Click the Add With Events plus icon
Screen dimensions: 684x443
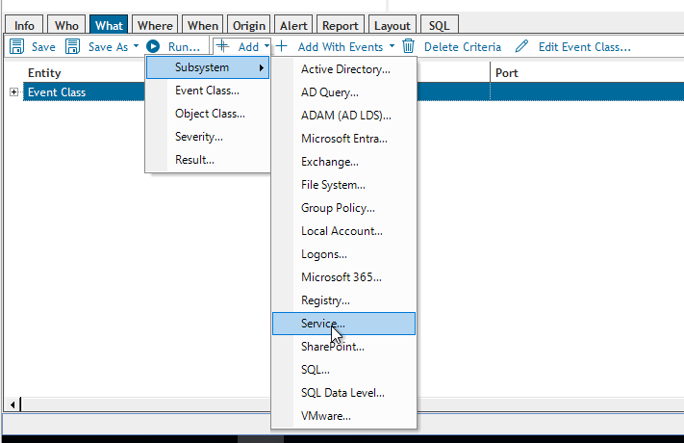click(282, 46)
